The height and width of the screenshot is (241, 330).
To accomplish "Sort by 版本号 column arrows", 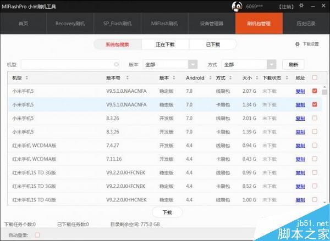I will coord(127,78).
